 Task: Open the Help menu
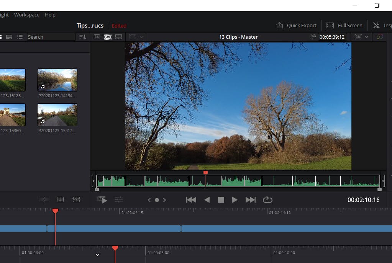[50, 15]
